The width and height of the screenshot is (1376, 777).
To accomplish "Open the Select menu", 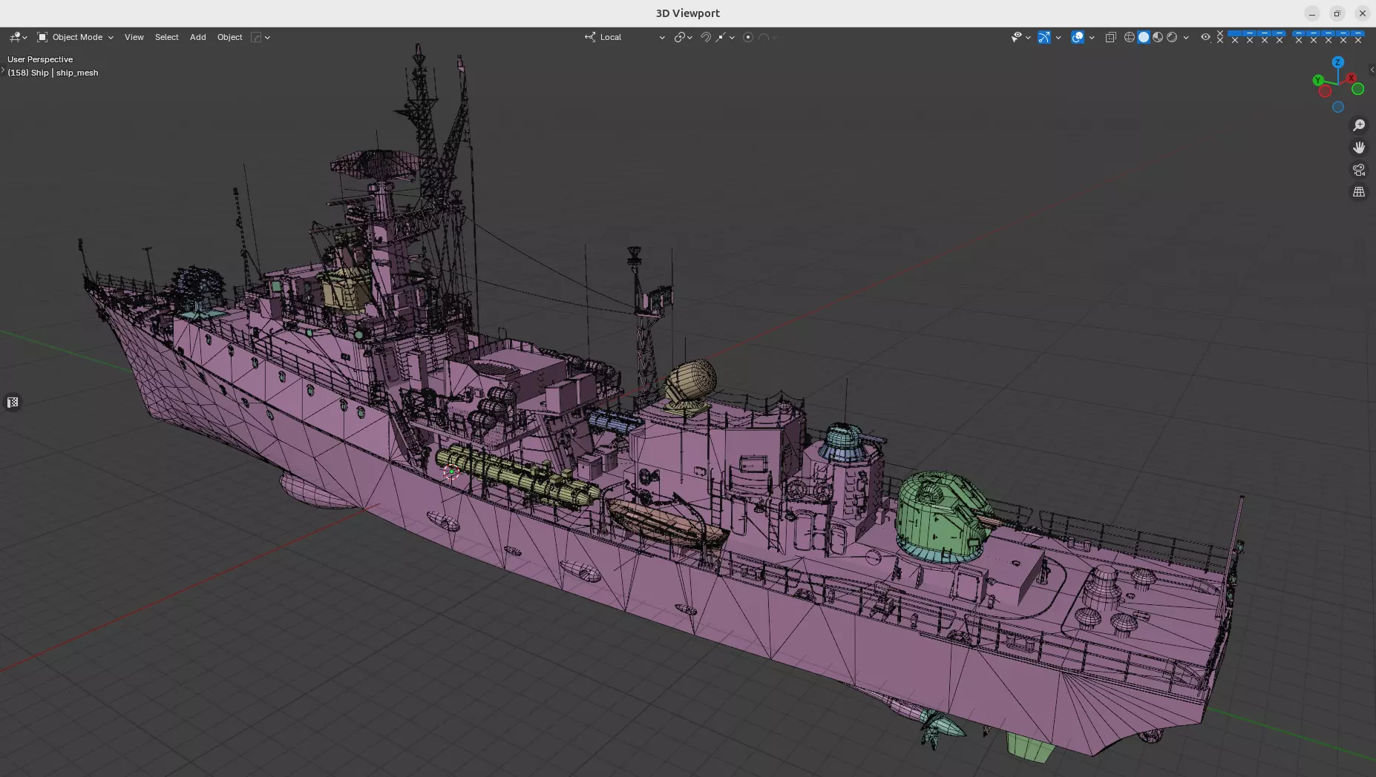I will click(x=167, y=37).
